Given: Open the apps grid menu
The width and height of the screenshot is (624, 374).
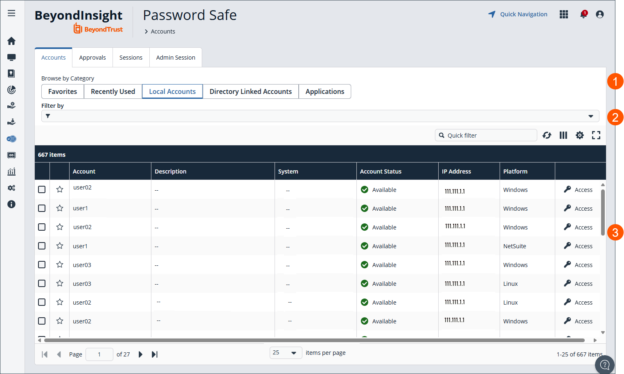Looking at the screenshot, I should click(x=564, y=14).
